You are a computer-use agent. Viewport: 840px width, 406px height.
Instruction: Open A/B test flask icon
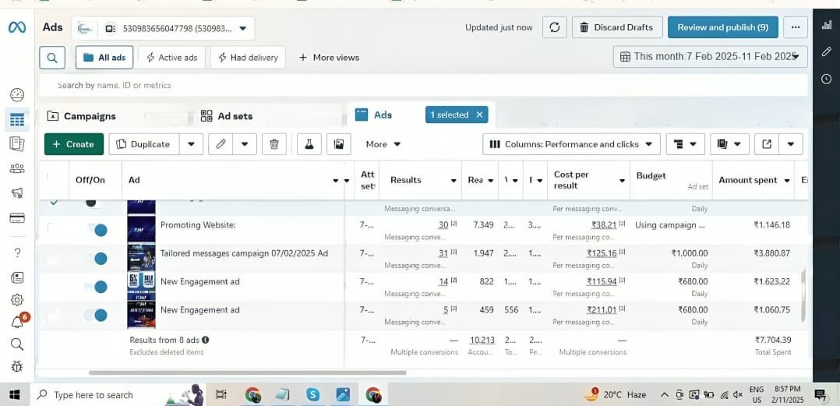pos(309,144)
